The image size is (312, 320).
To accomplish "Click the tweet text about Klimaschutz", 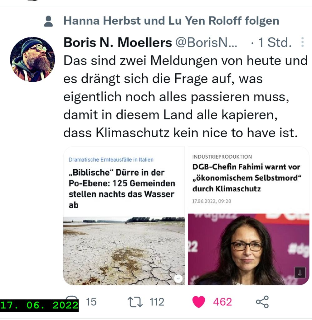I will tap(185, 97).
